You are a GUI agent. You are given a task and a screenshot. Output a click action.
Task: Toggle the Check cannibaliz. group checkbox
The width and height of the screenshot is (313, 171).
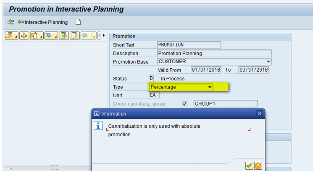pyautogui.click(x=184, y=104)
